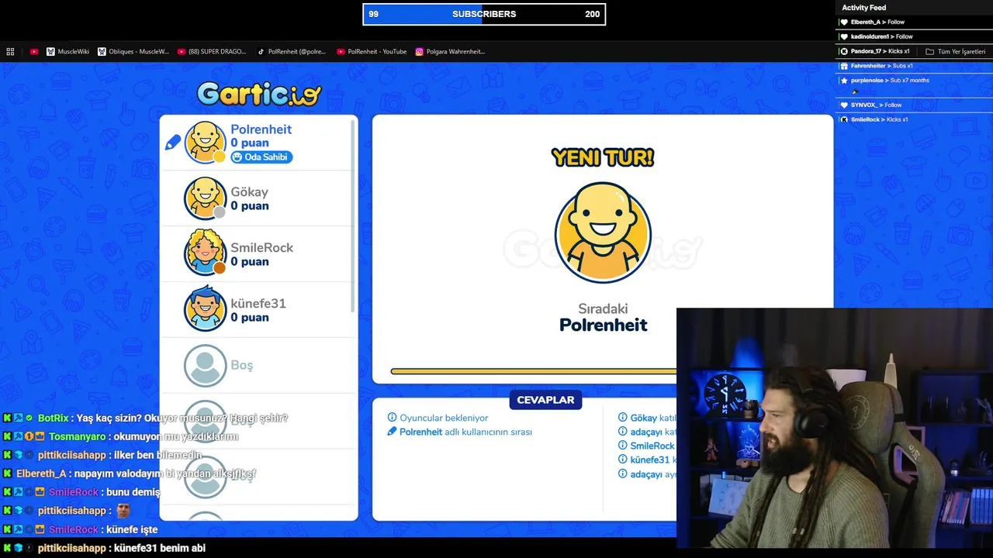Click the Elbereth_A username in stream chat
Viewport: 993px width, 558px height.
41,474
